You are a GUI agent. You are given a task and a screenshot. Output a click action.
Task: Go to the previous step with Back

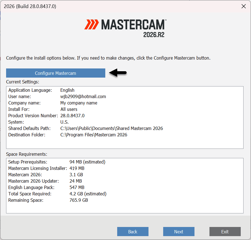click(x=133, y=231)
